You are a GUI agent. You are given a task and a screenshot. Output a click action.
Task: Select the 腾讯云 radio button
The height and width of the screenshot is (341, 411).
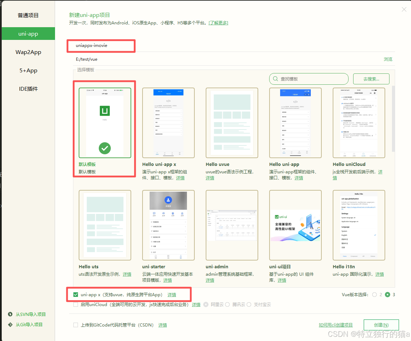[227, 305]
